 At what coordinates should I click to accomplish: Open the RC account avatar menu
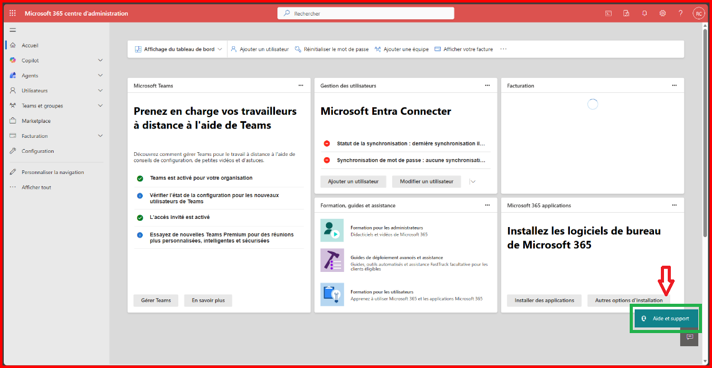(x=698, y=14)
